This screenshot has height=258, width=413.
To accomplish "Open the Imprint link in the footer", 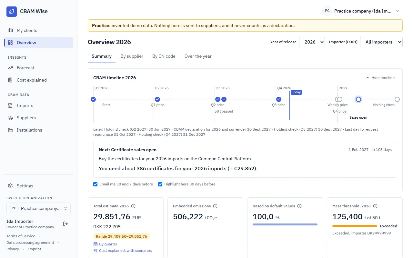I will [x=35, y=249].
